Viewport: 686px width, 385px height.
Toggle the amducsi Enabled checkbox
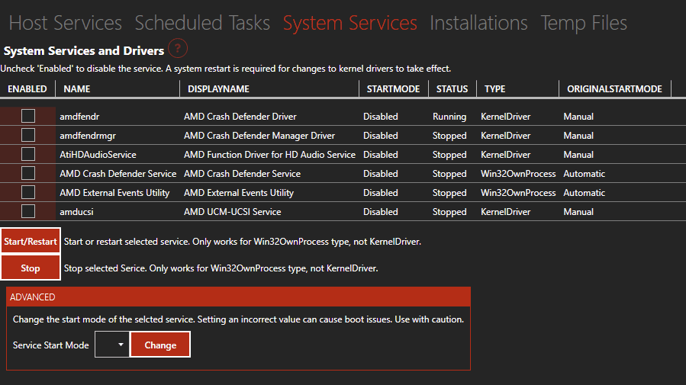[x=28, y=211]
